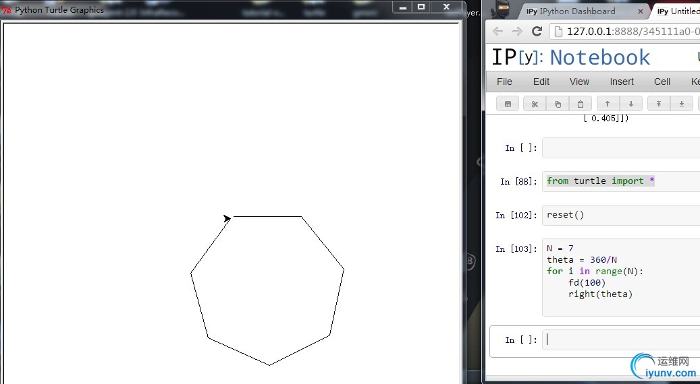Minimize the Python Turtle Graphics window
Viewport: 700px width, 384px height.
click(403, 7)
